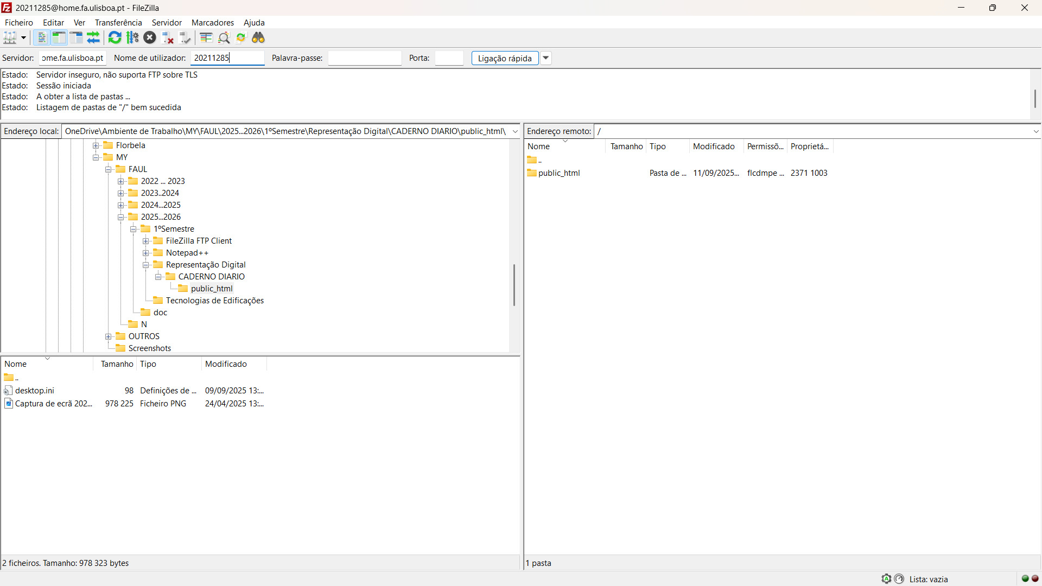Image resolution: width=1042 pixels, height=586 pixels.
Task: Click the Ligação rápida button
Action: point(504,58)
